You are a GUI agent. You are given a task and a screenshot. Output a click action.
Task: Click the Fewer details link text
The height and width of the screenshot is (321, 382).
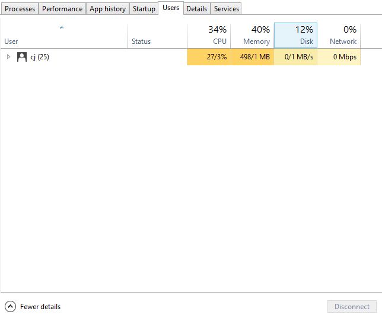[40, 307]
